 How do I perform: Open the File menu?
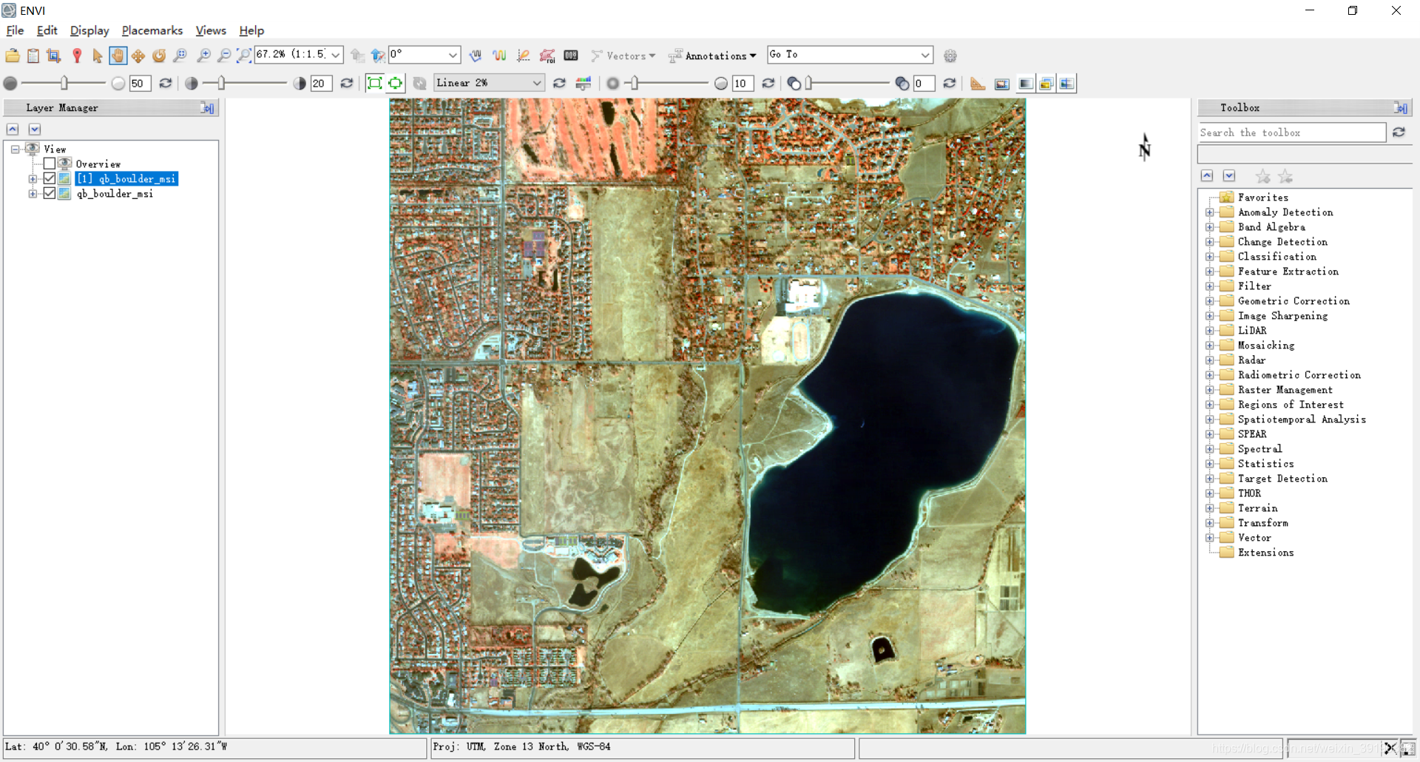pos(15,30)
